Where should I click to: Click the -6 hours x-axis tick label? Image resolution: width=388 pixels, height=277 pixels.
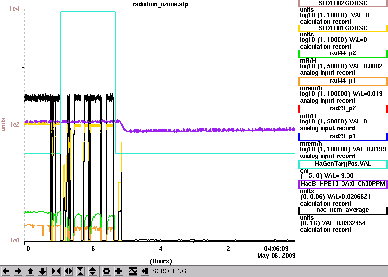pos(92,248)
